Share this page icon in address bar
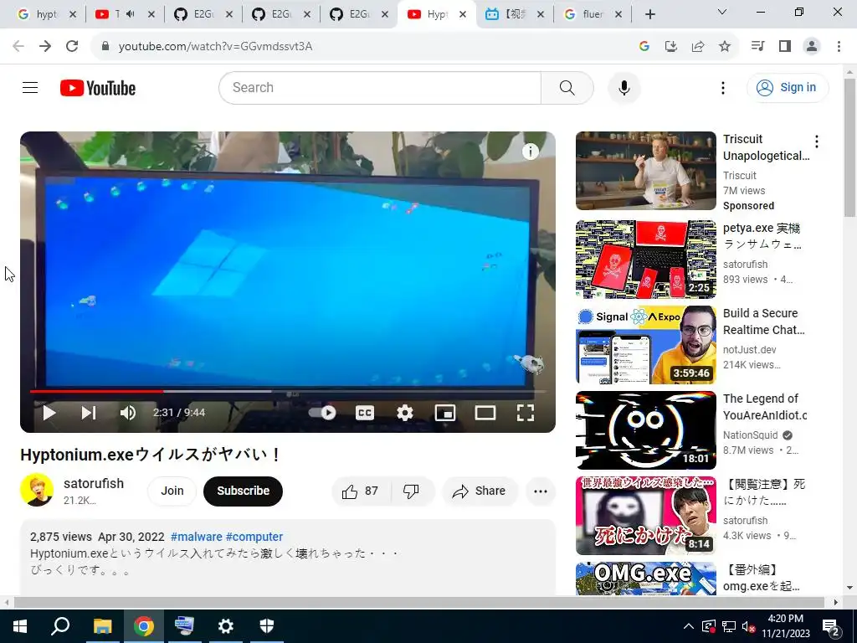This screenshot has height=643, width=857. click(698, 47)
